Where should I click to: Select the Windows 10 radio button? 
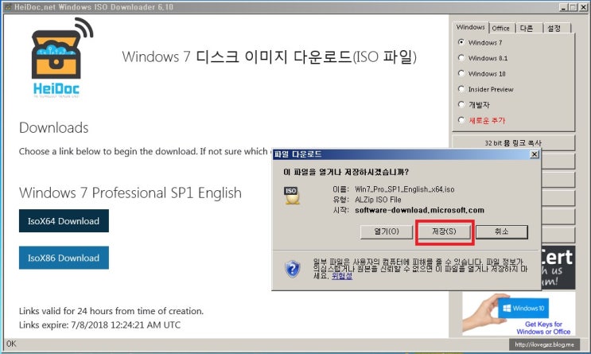(461, 73)
